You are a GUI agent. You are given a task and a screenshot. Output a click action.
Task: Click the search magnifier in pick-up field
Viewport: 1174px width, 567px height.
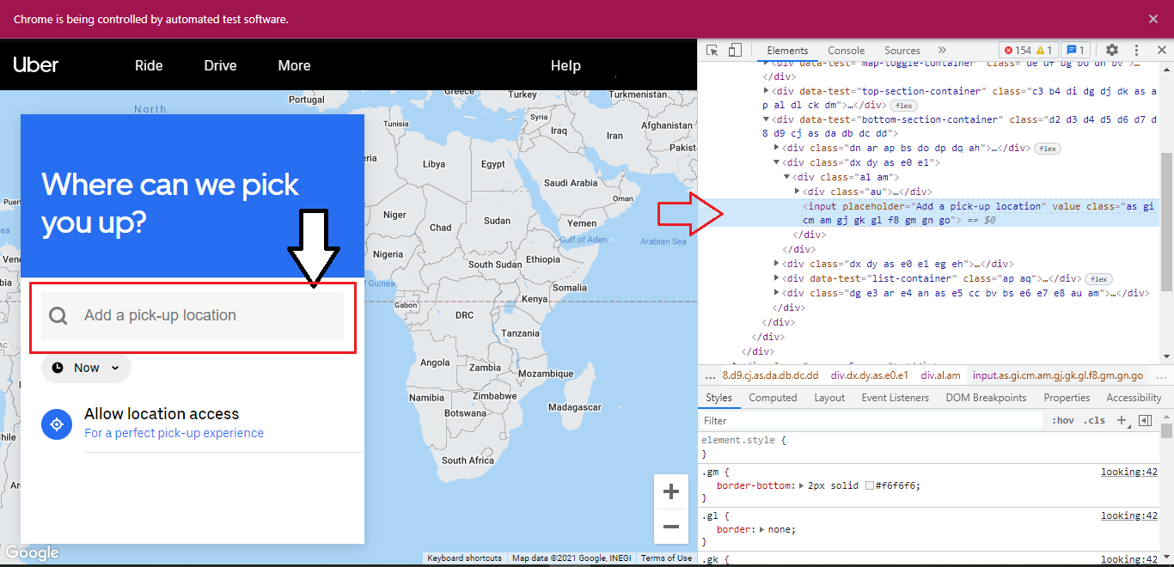58,316
